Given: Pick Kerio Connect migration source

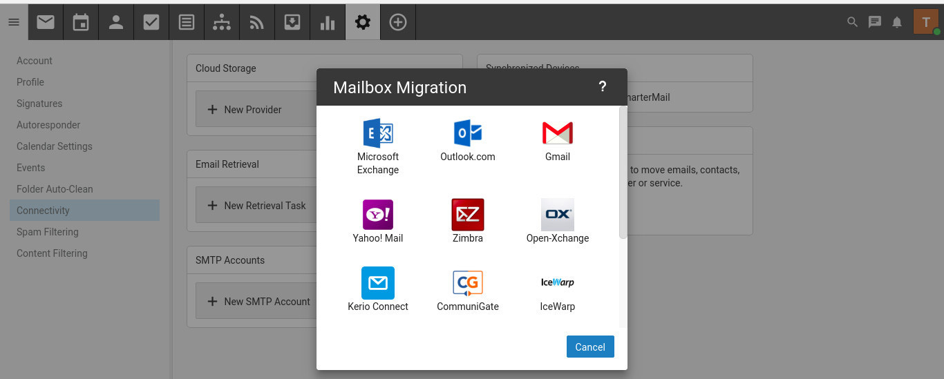Looking at the screenshot, I should click(378, 283).
